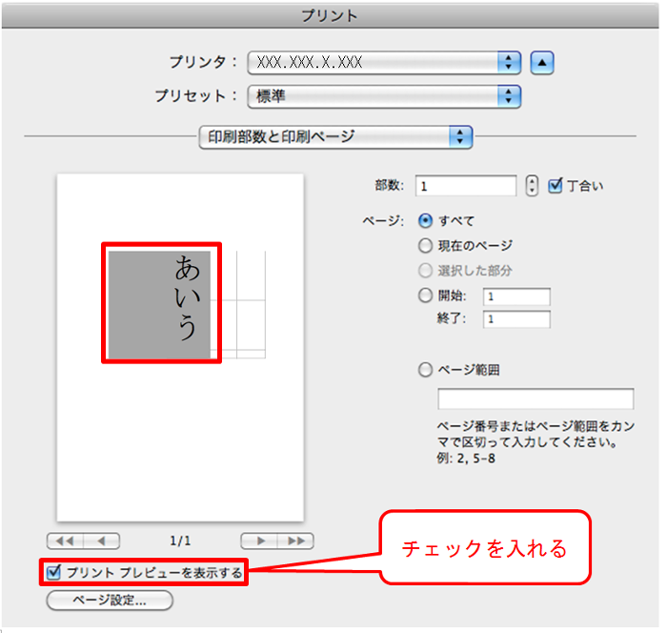667x633 pixels.
Task: Select the 開始 page range radio button
Action: click(426, 296)
